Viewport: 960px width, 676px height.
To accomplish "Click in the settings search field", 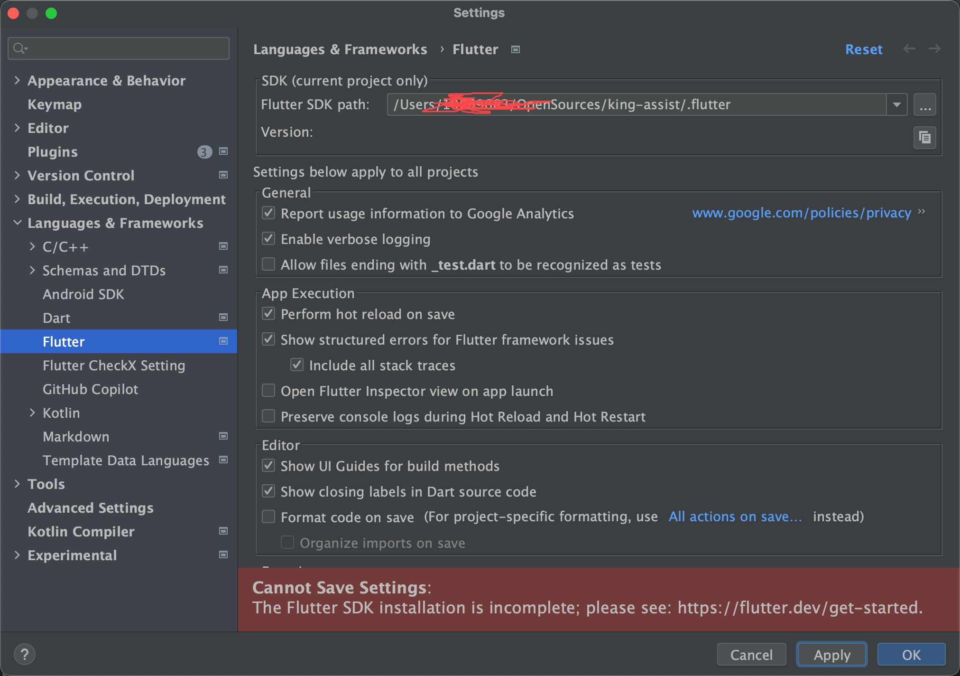I will coord(128,48).
